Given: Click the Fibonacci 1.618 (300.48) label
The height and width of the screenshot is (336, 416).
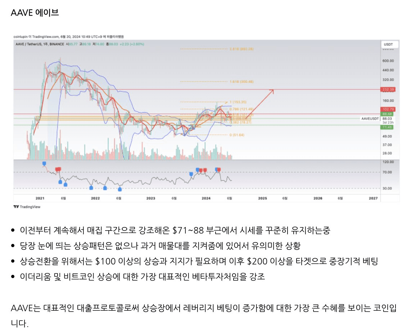Looking at the screenshot, I should click(241, 81).
